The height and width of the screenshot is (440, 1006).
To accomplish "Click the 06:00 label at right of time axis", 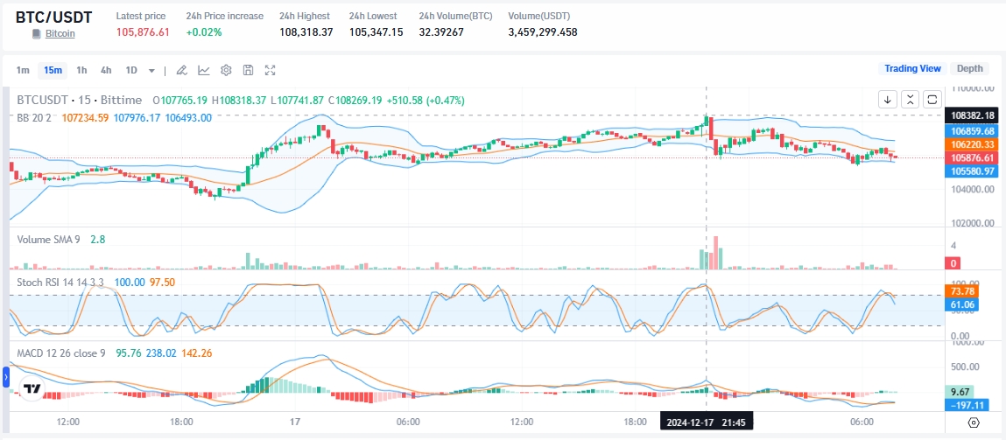I will point(862,422).
